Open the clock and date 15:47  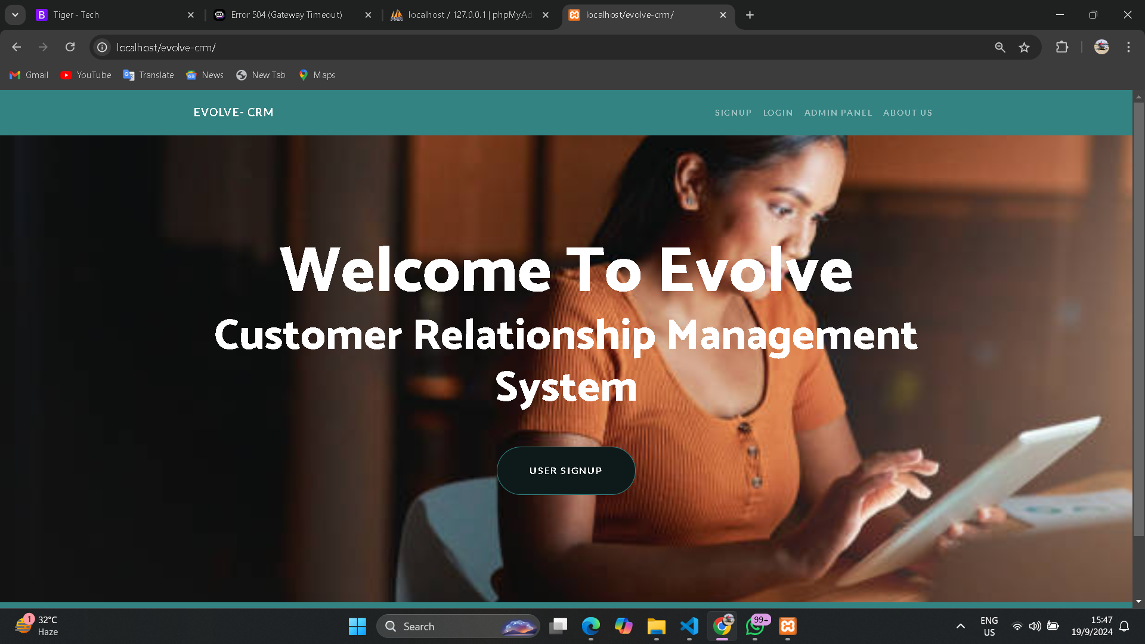[x=1092, y=626]
